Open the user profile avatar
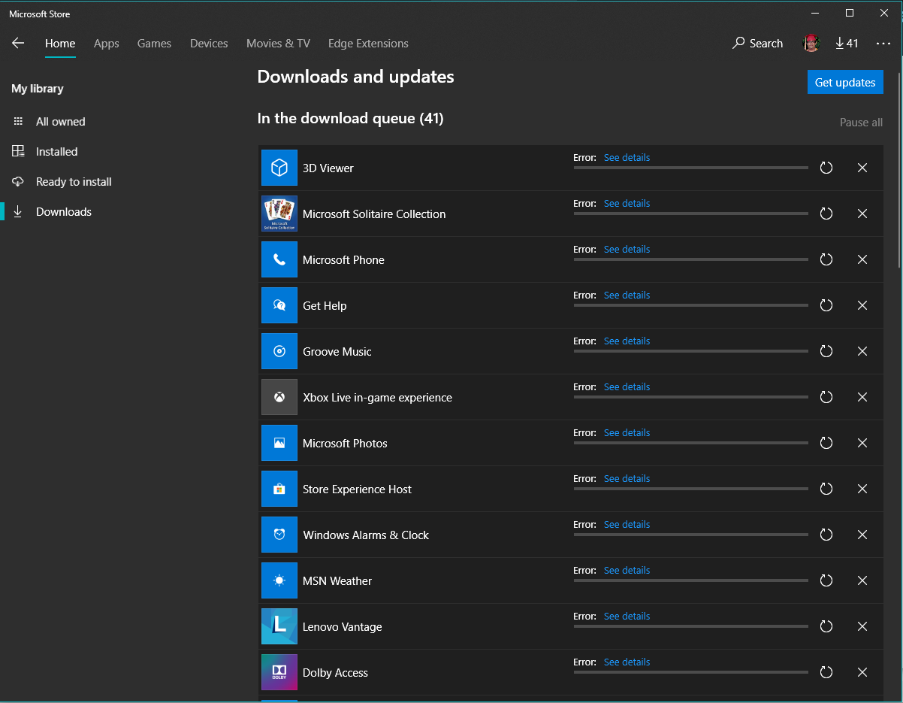 (811, 44)
